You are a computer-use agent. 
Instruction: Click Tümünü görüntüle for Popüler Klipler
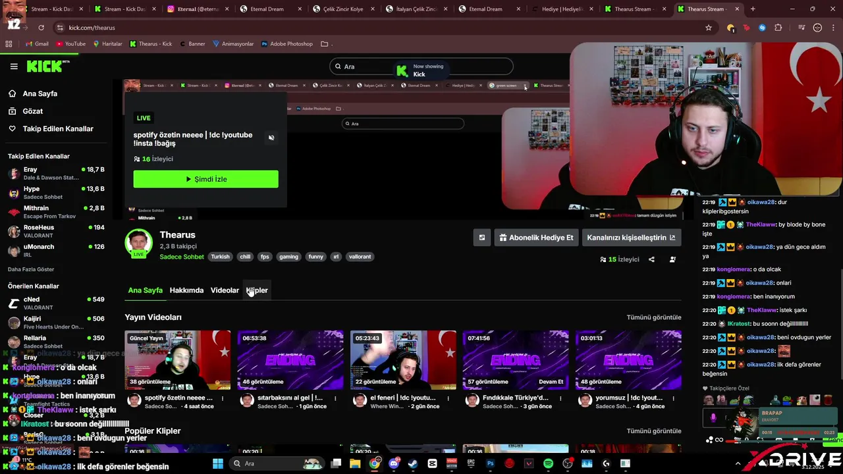click(x=654, y=431)
